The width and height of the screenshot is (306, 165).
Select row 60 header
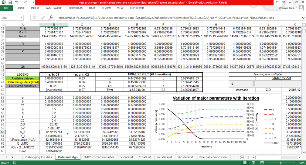click(2, 132)
